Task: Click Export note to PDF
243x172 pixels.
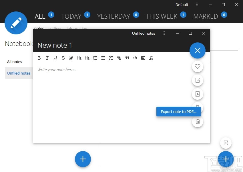Action: click(178, 112)
